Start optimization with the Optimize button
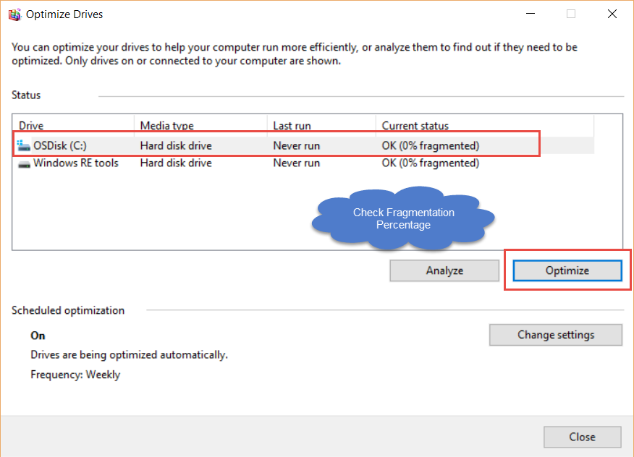Viewport: 634px width, 457px height. [x=567, y=270]
